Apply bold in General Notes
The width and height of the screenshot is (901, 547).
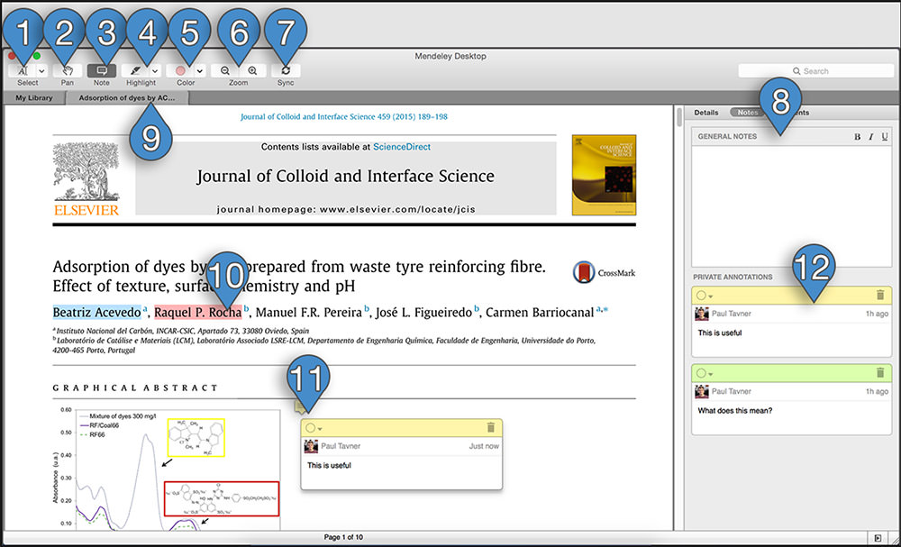pyautogui.click(x=858, y=137)
